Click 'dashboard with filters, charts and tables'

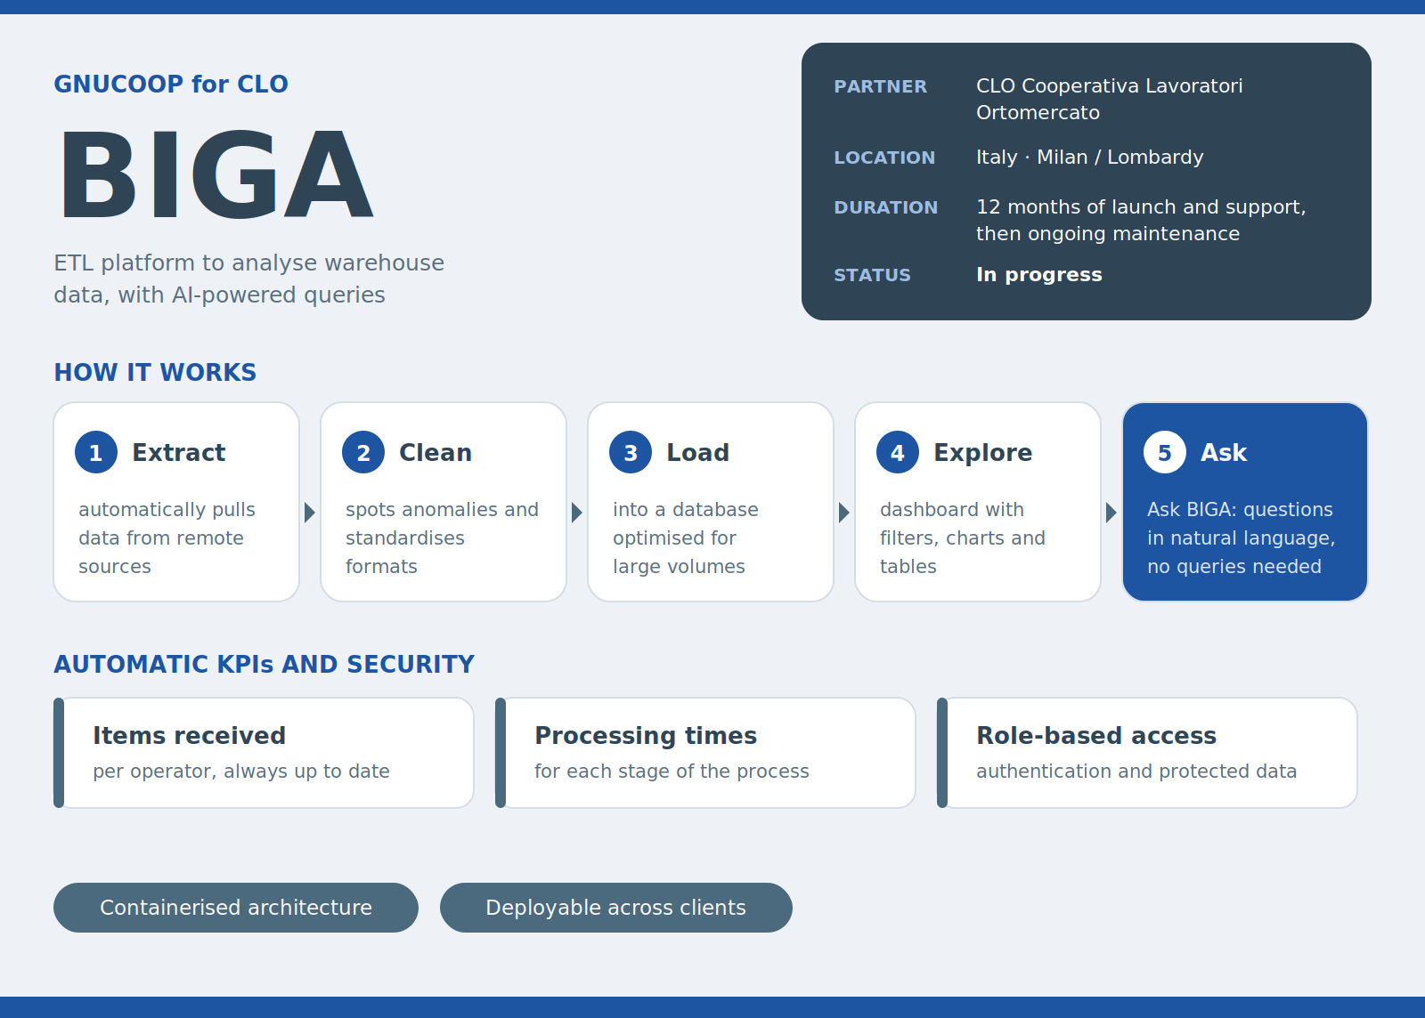tap(963, 538)
